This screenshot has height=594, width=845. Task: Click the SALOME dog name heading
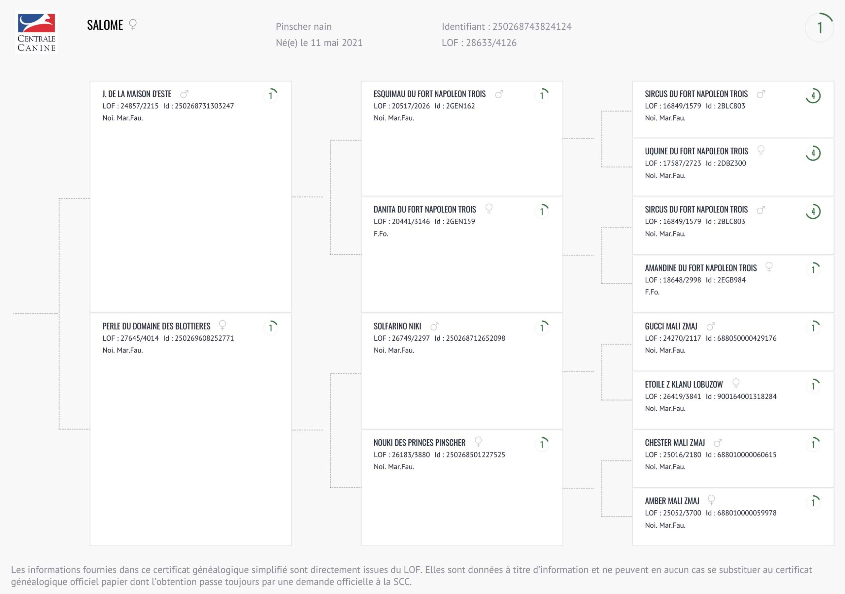pos(105,25)
